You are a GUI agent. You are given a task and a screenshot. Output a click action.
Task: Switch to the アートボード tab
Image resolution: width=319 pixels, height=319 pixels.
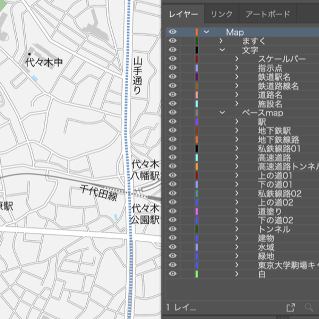pyautogui.click(x=268, y=14)
